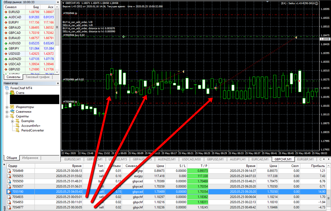Screen dimensions: 331x211
Task: Sort by the Объем column header
Action: [x=113, y=166]
